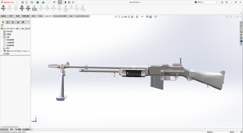
Task: Create a new document with New icon
Action: [x=27, y=2]
